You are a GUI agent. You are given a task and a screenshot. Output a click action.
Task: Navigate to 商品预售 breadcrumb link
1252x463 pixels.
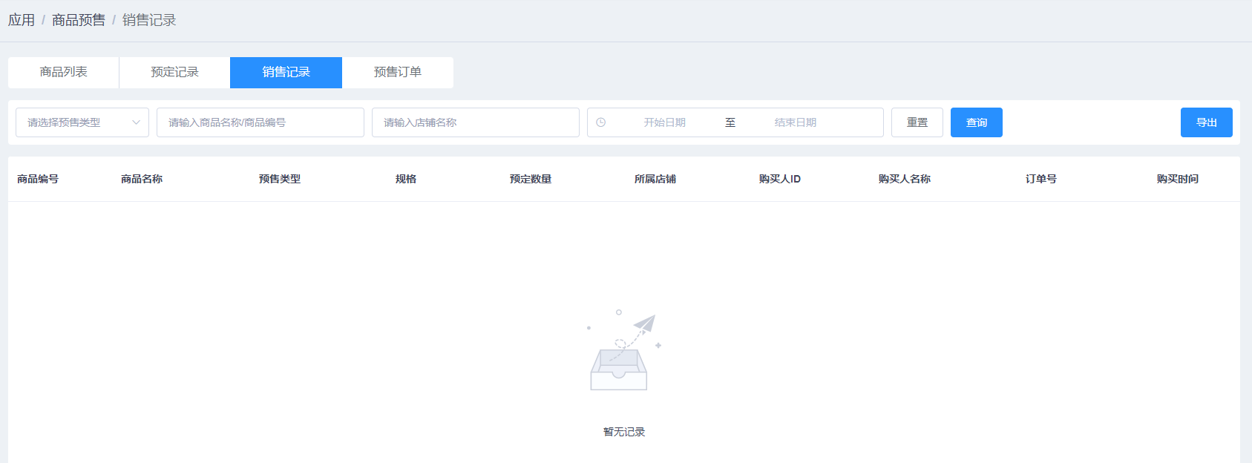pyautogui.click(x=79, y=20)
